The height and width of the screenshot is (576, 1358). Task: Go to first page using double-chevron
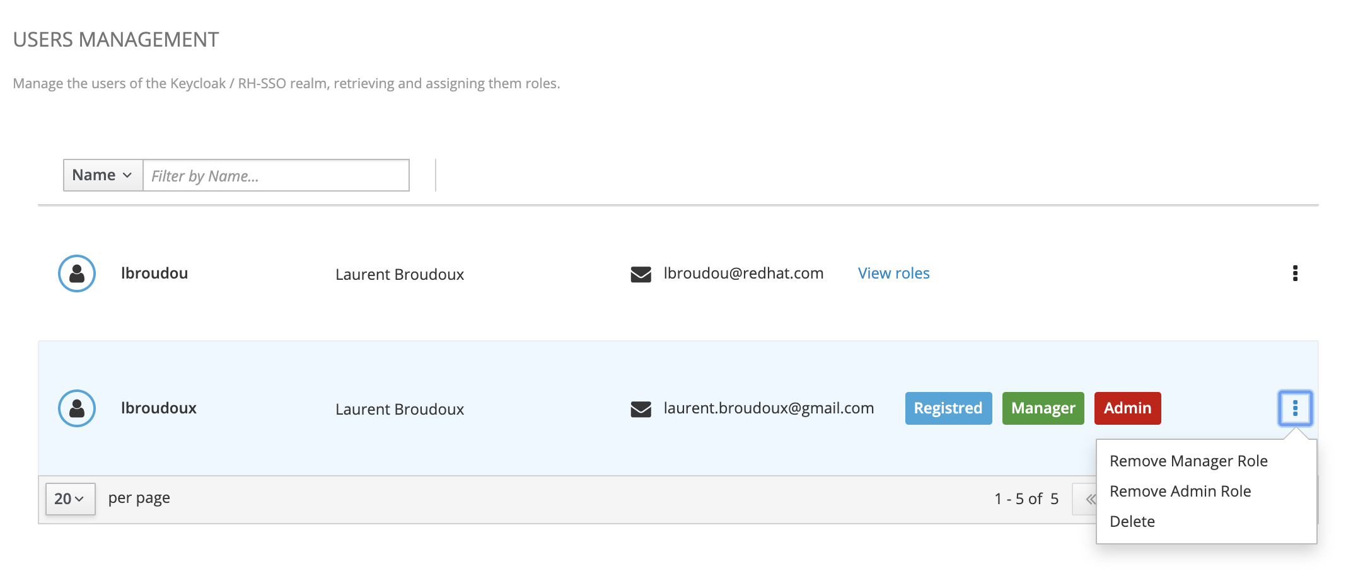click(x=1090, y=499)
